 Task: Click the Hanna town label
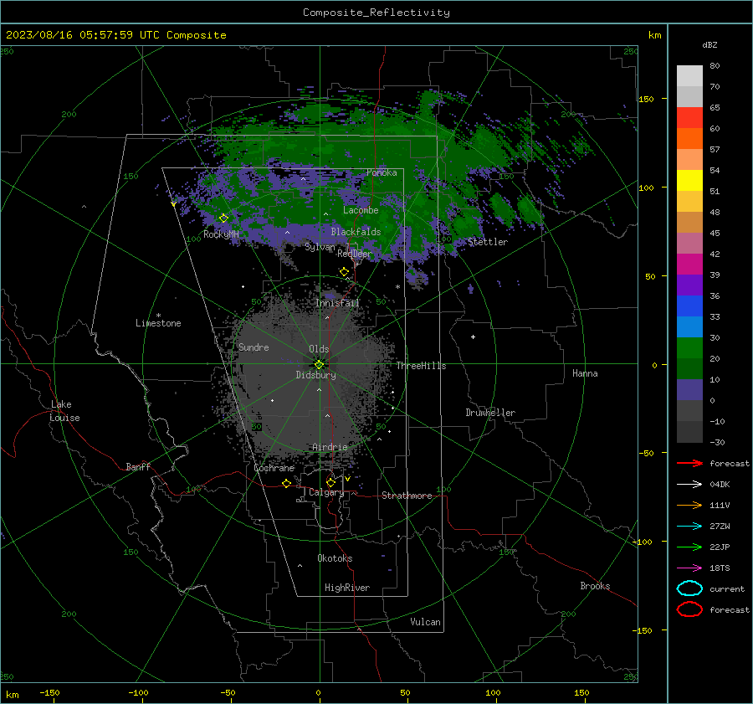tap(585, 373)
